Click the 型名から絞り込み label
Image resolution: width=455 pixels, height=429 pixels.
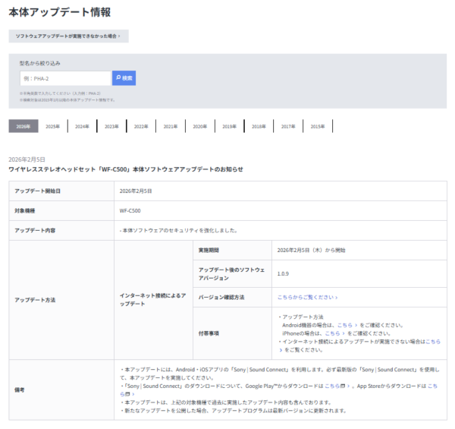pyautogui.click(x=40, y=63)
